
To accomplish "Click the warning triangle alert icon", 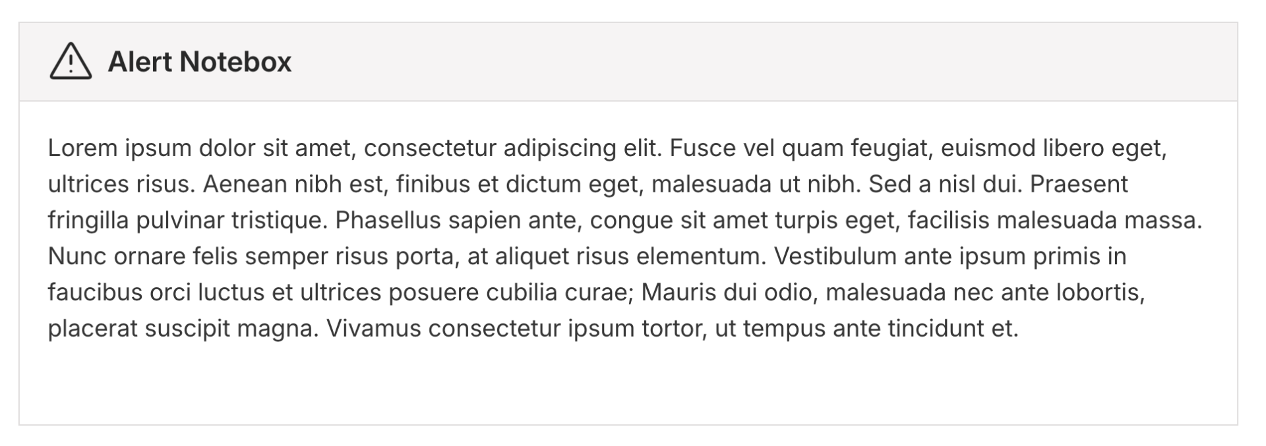I will pos(71,62).
